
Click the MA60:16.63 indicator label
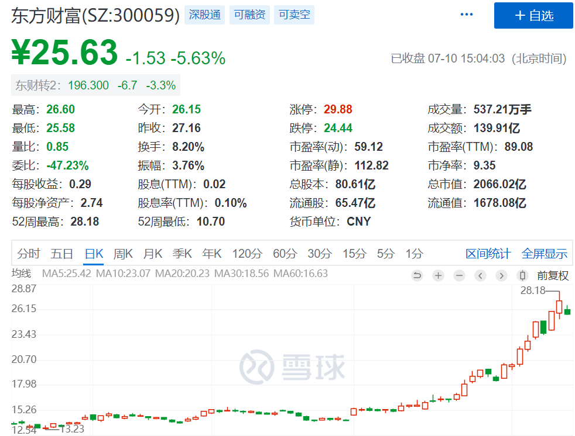coord(301,274)
